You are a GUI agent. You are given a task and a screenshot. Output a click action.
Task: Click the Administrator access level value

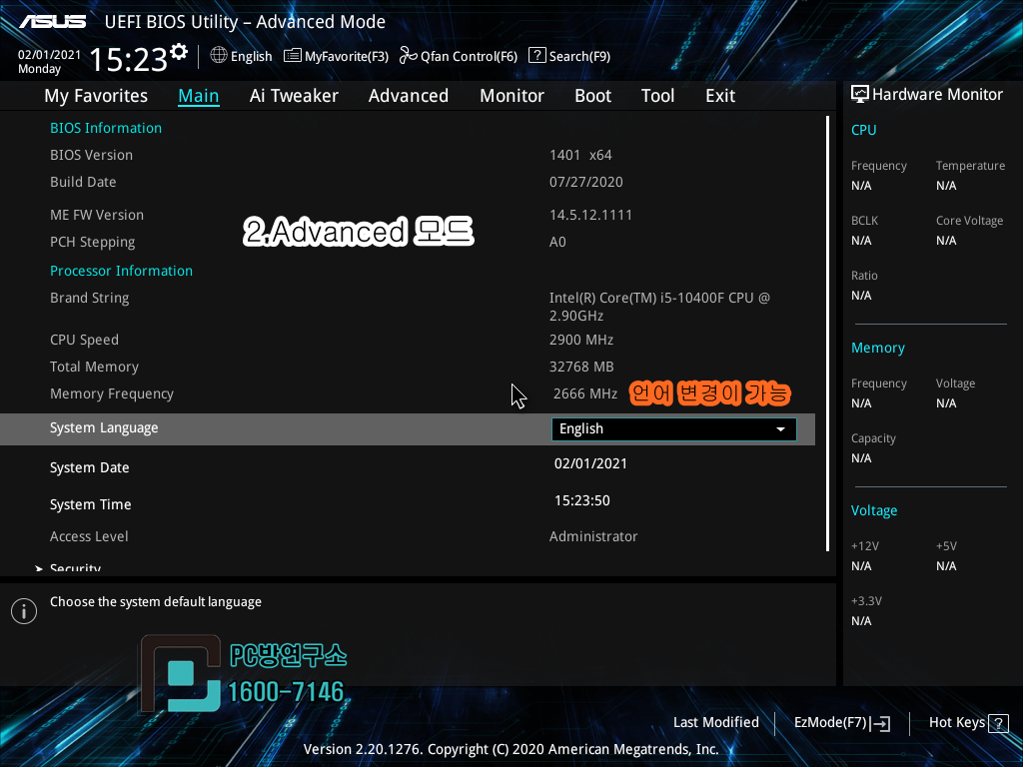pos(593,536)
